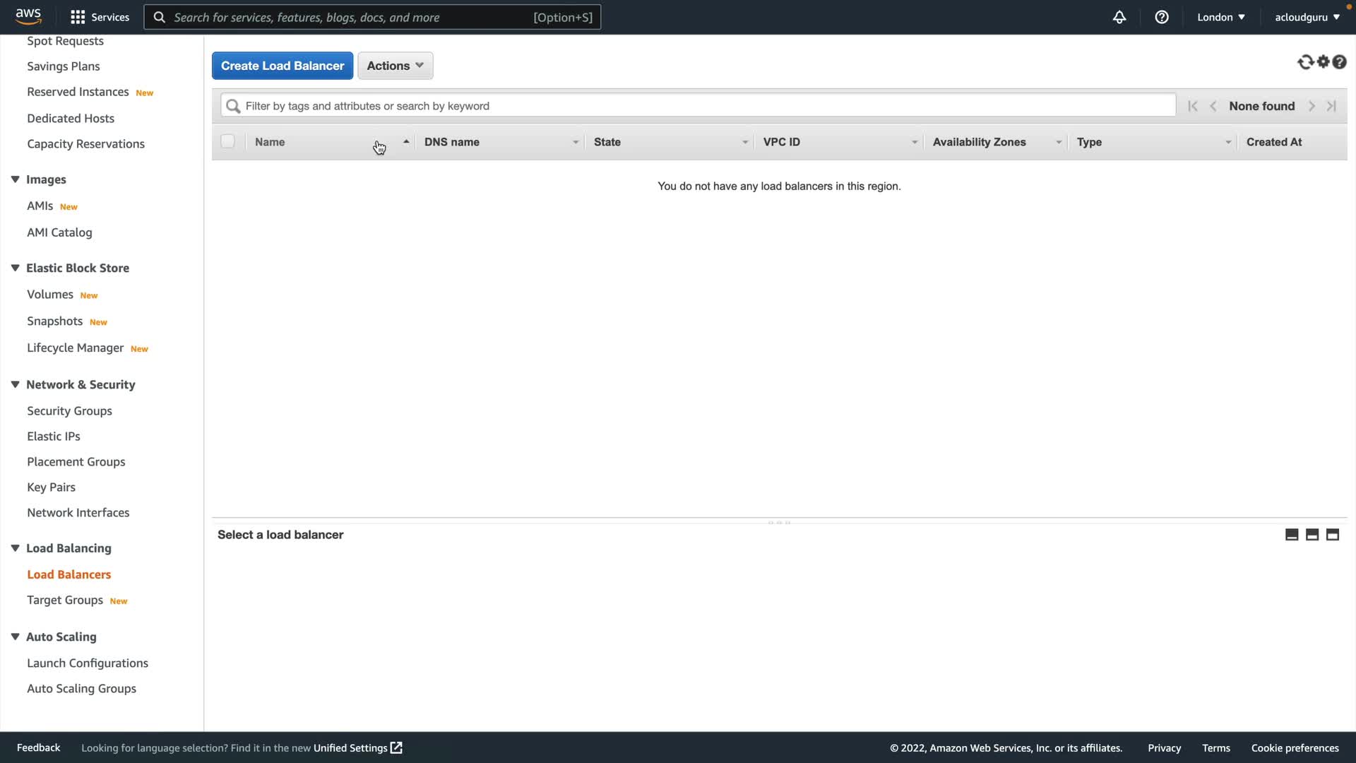Viewport: 1356px width, 763px height.
Task: Click the refresh icon in the toolbar
Action: 1305,62
